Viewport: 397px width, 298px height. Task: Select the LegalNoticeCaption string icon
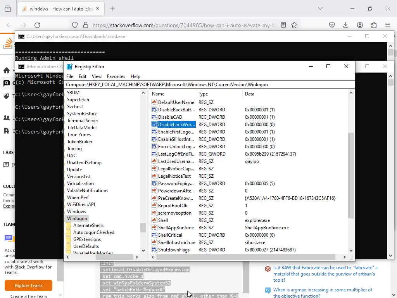(x=154, y=168)
